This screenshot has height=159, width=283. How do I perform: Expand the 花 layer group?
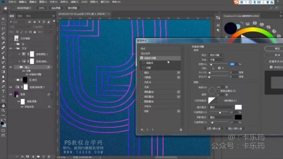coord(15,44)
